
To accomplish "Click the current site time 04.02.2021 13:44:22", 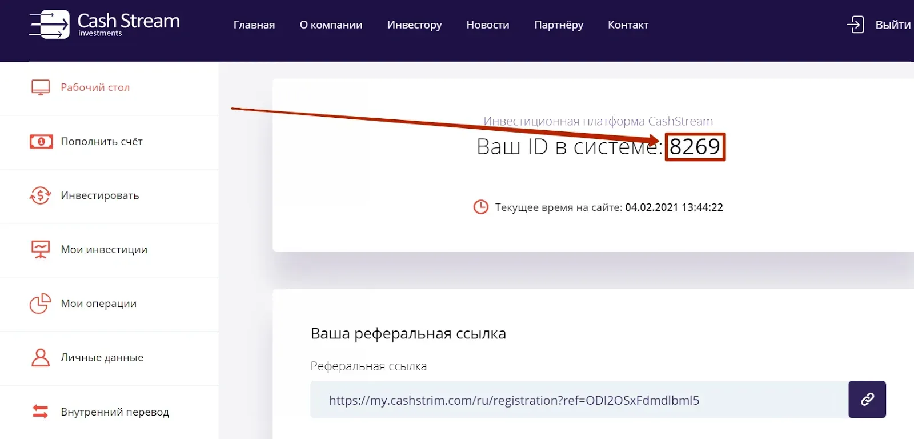I will pos(674,207).
